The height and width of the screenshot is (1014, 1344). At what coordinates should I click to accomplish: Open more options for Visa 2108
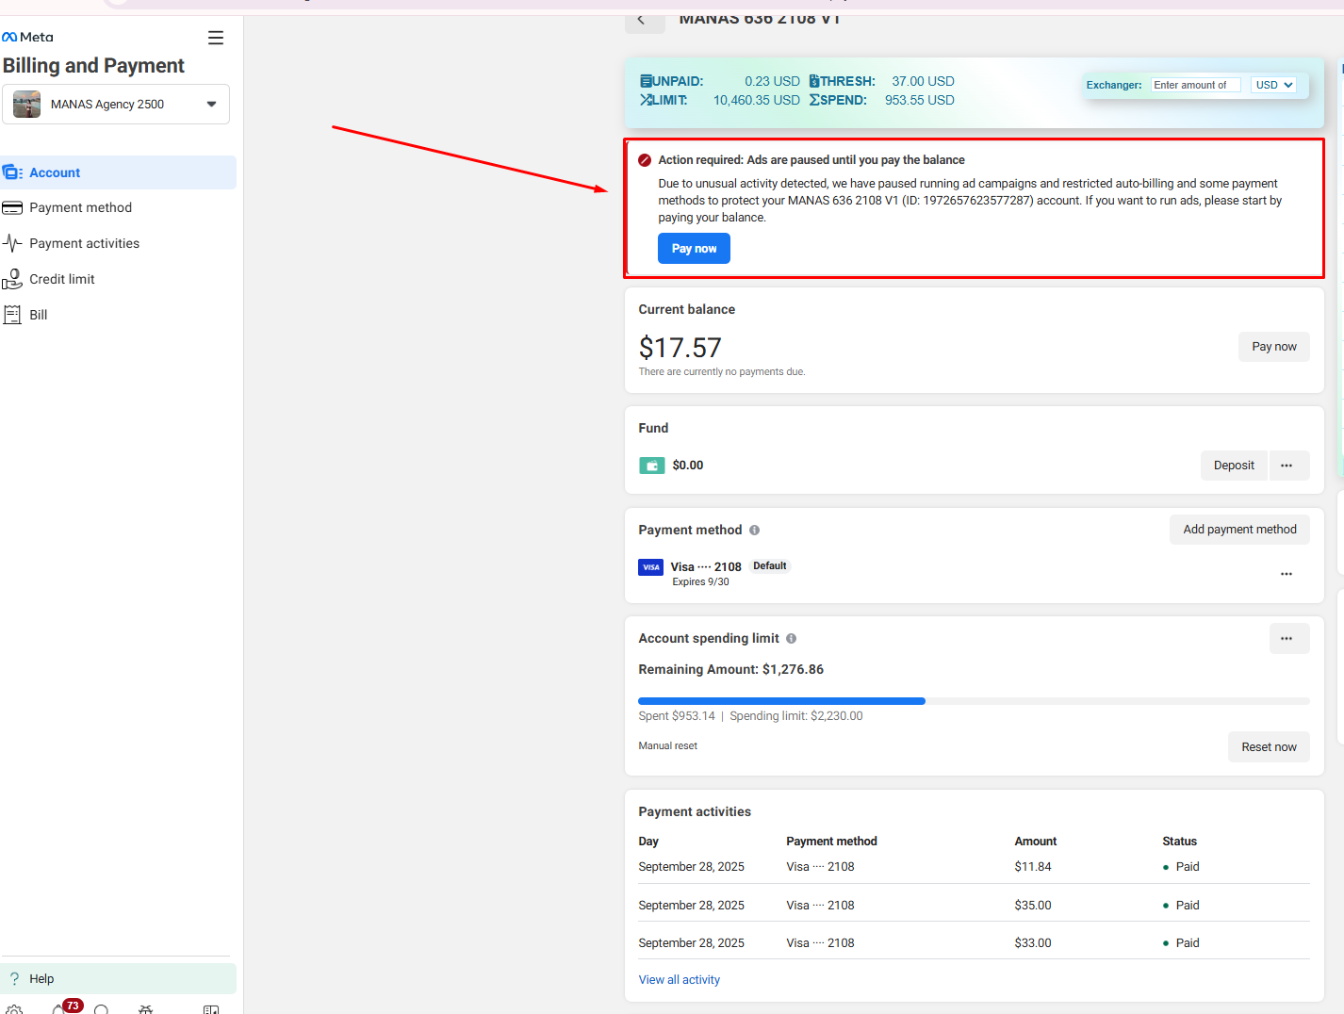click(1287, 574)
